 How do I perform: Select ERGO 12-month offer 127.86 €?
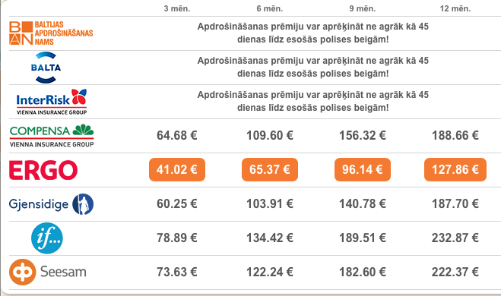pyautogui.click(x=455, y=170)
